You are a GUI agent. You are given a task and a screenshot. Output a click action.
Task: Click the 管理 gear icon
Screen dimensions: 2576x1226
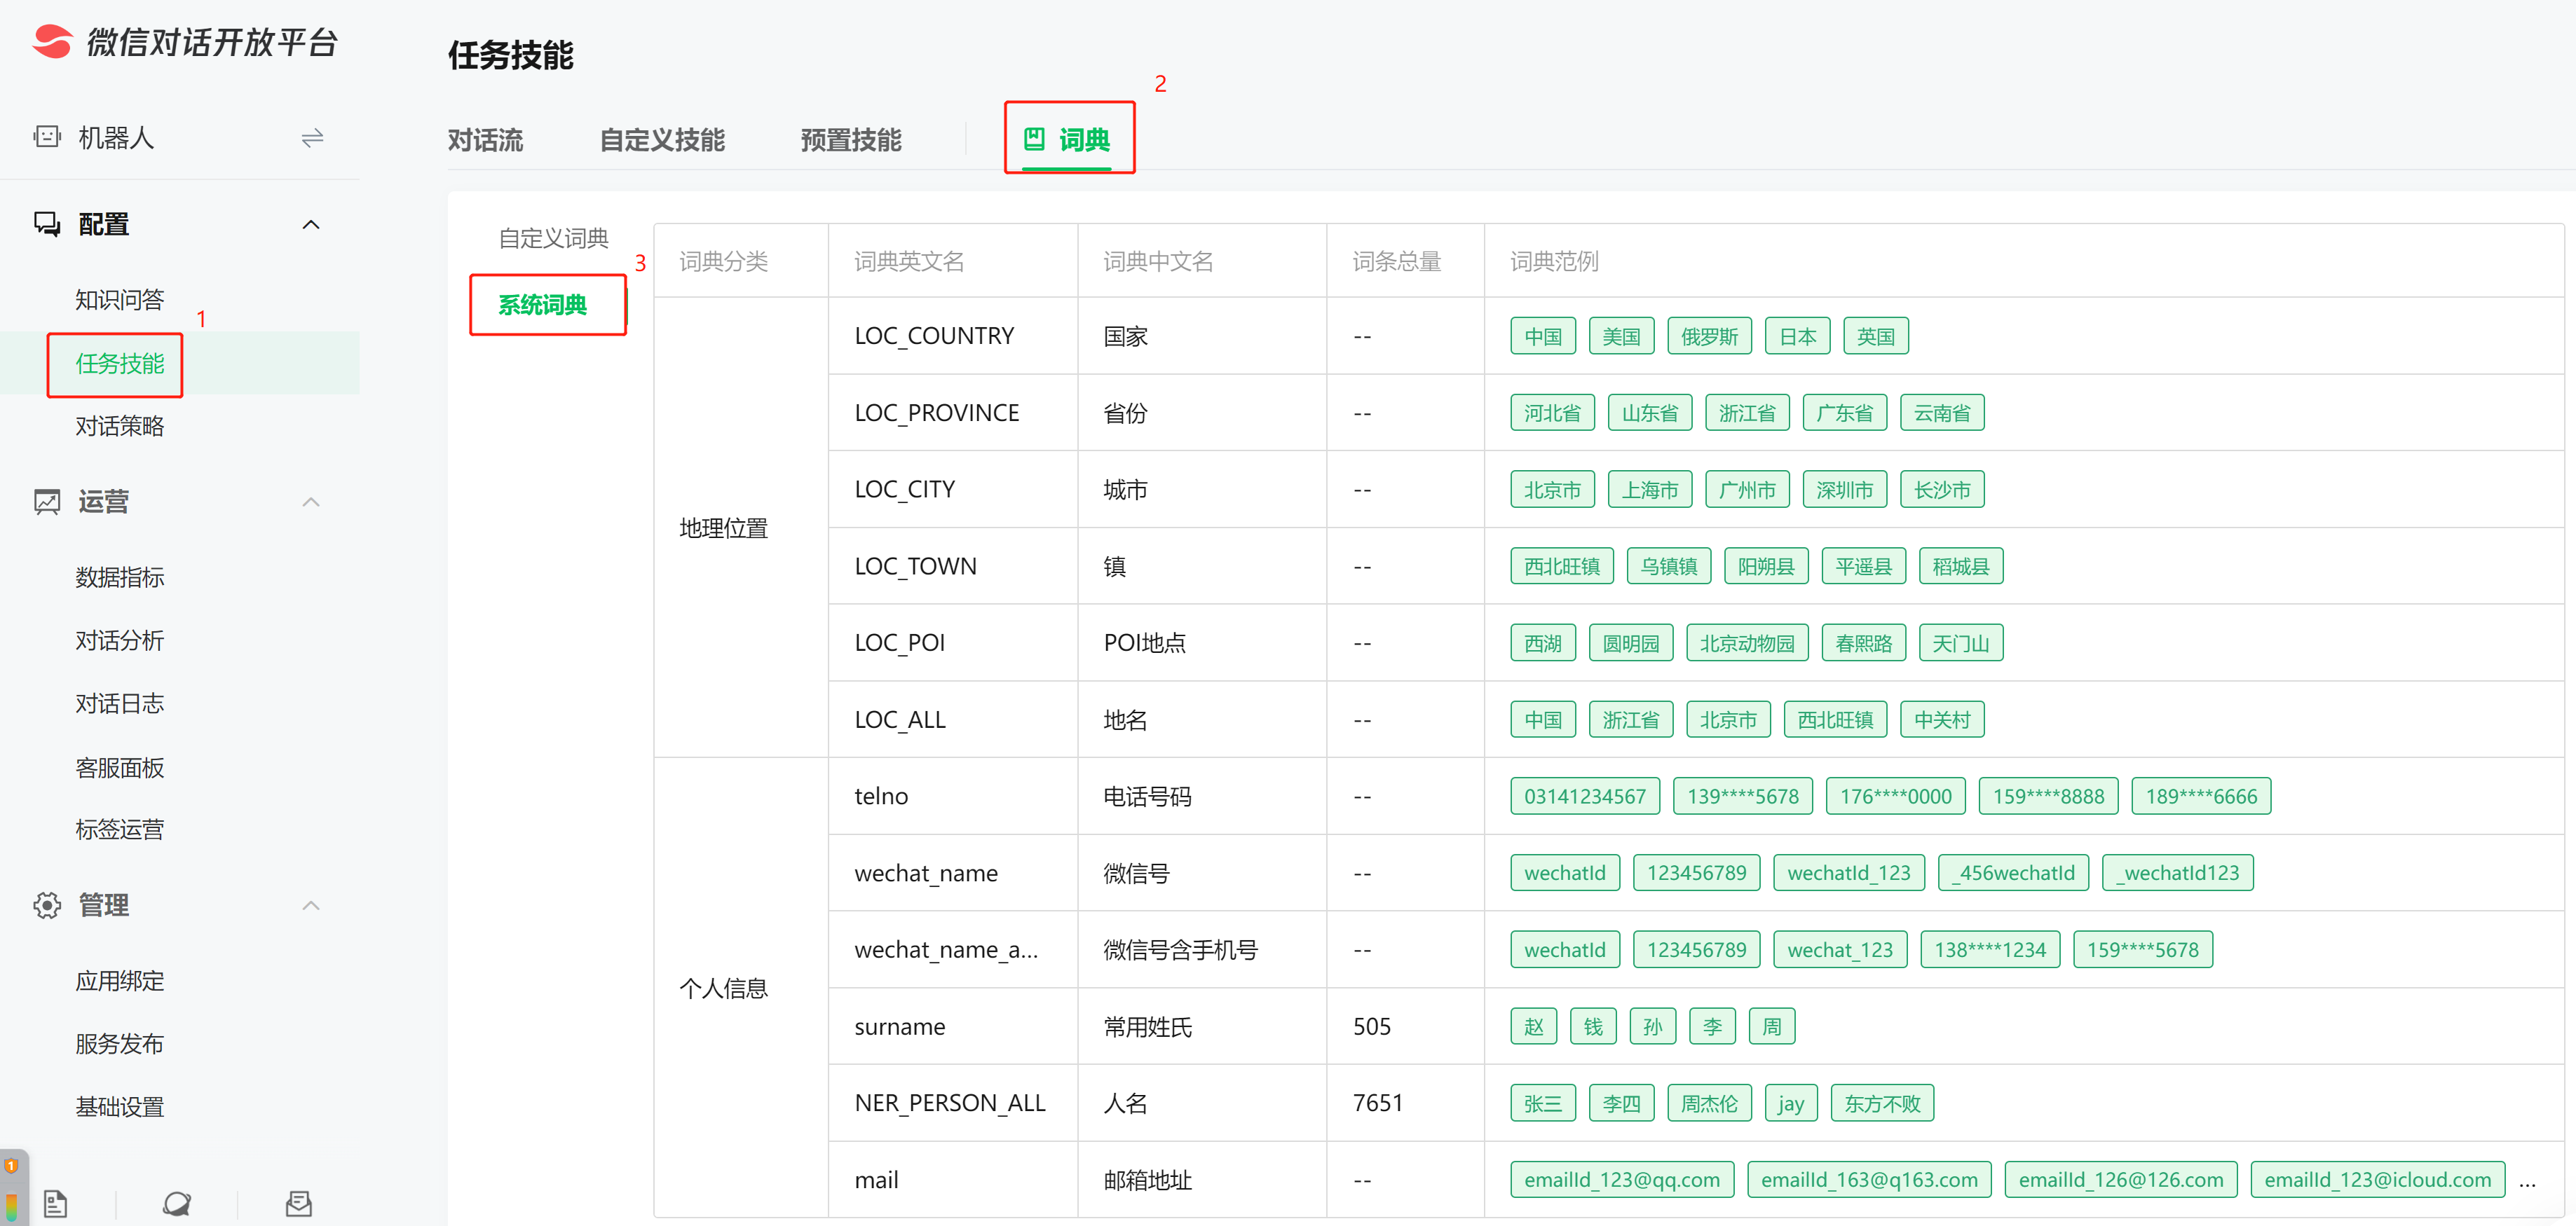[x=47, y=905]
